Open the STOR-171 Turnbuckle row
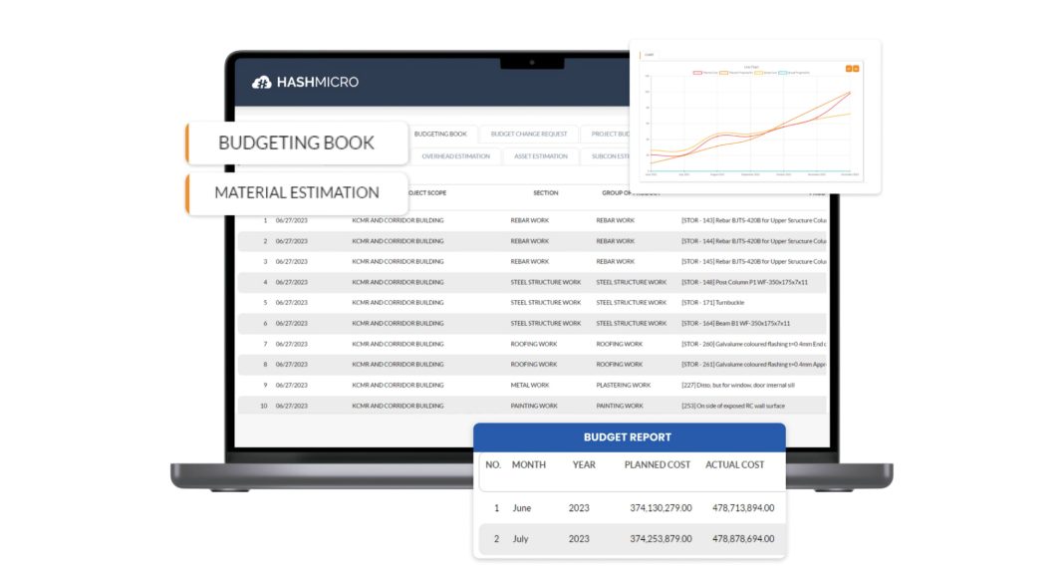Viewport: 1064px width, 576px height. pyautogui.click(x=532, y=303)
